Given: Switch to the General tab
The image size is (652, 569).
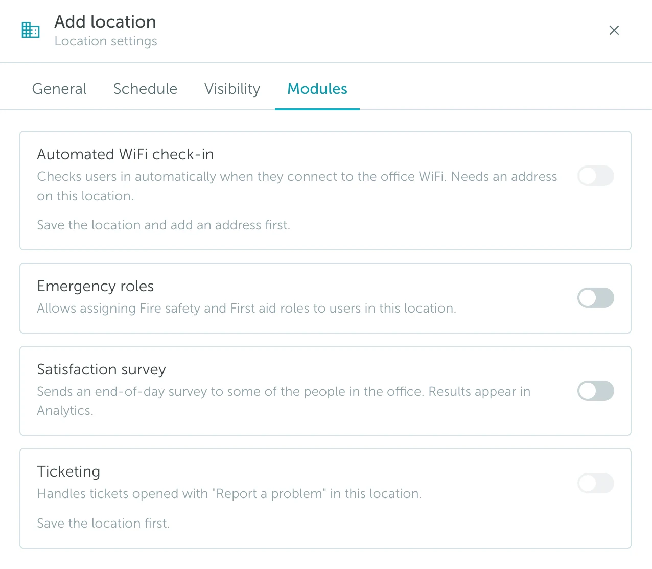Looking at the screenshot, I should pos(59,89).
